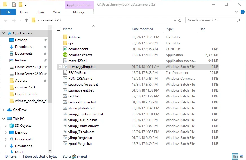Open CryptoCoinInfo folder in sidebar

[x=27, y=94]
